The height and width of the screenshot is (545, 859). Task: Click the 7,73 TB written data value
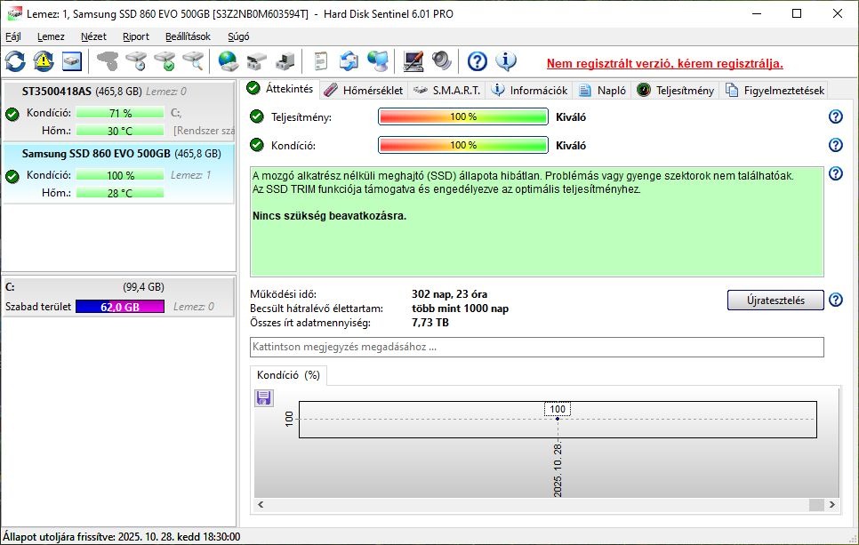[430, 323]
